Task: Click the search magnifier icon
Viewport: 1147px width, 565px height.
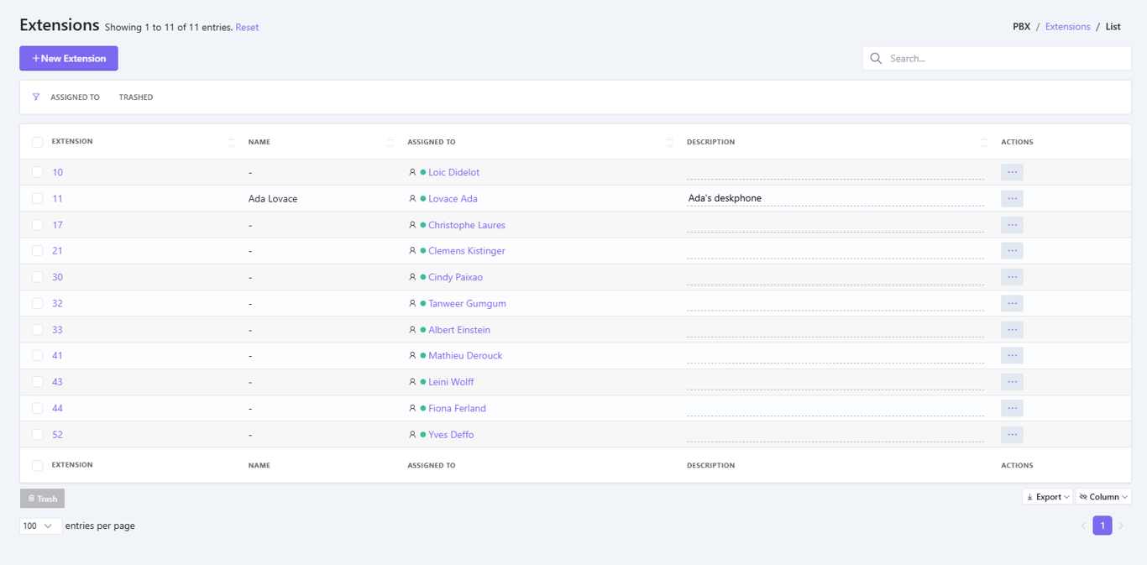Action: pos(876,59)
